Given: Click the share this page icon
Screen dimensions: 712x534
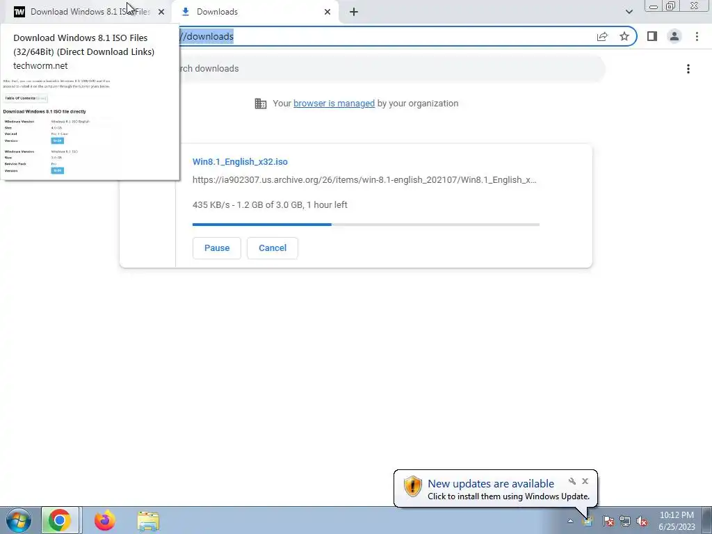Looking at the screenshot, I should tap(602, 36).
